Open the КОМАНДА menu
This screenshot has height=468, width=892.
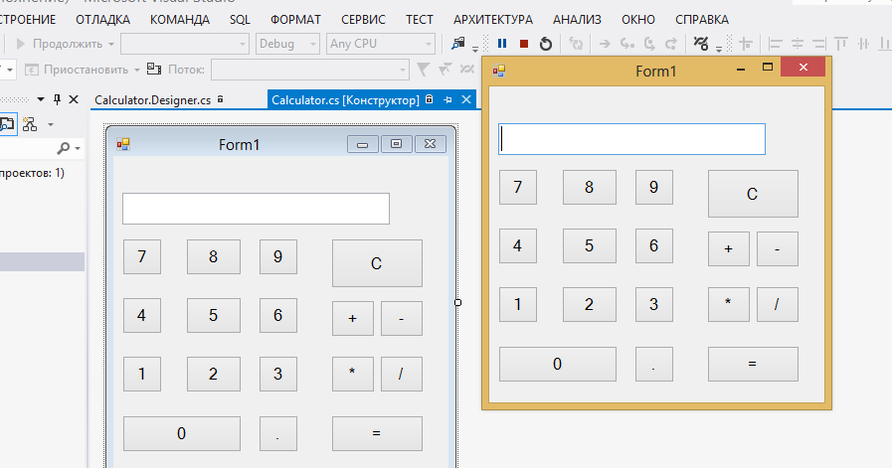(x=180, y=19)
